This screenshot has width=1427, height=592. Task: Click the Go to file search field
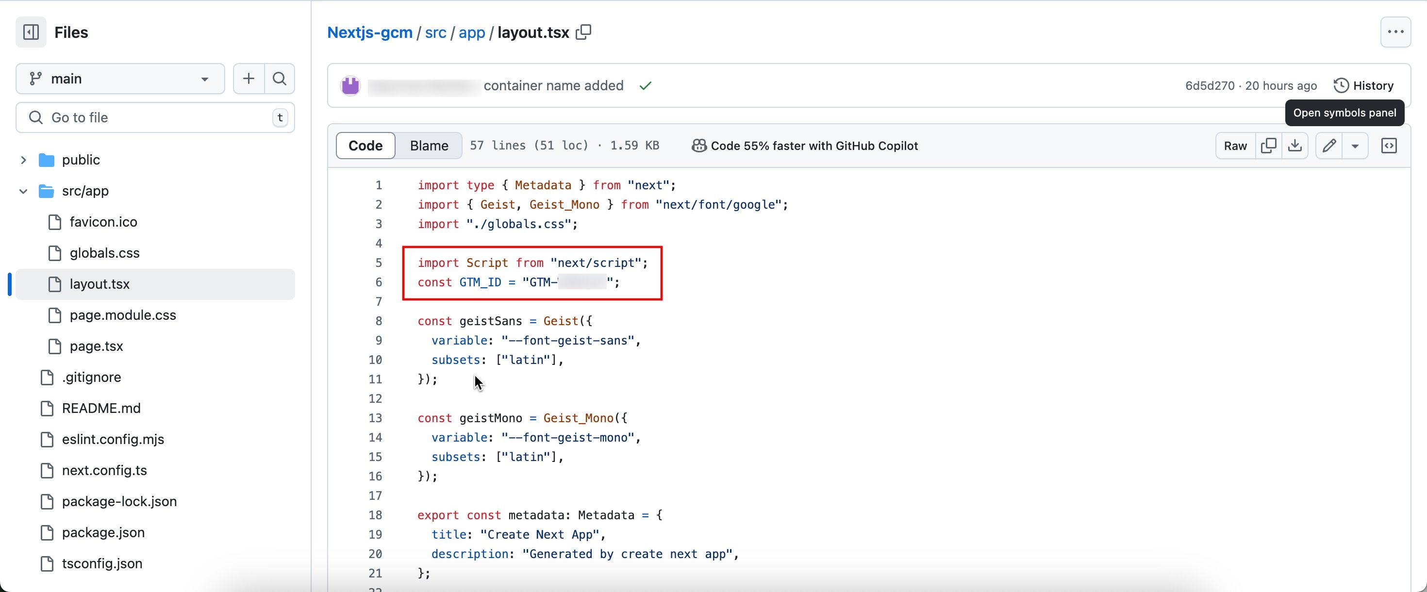[x=155, y=117]
